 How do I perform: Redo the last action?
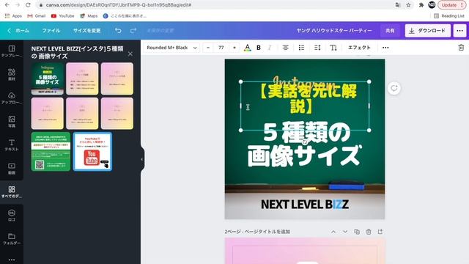coord(133,31)
